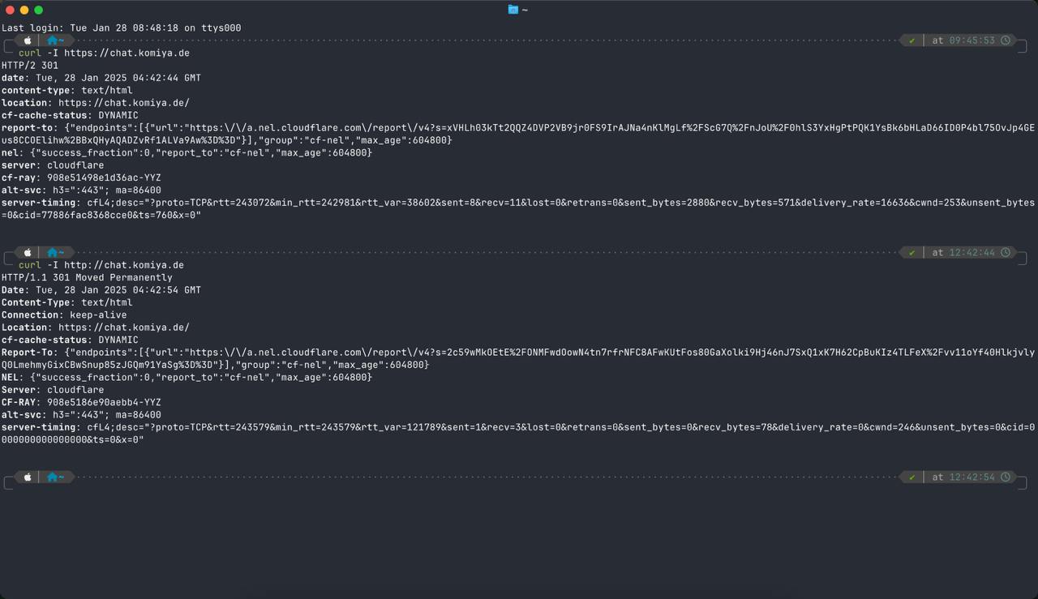
Task: Close the terminal window with the red button
Action: (x=10, y=10)
